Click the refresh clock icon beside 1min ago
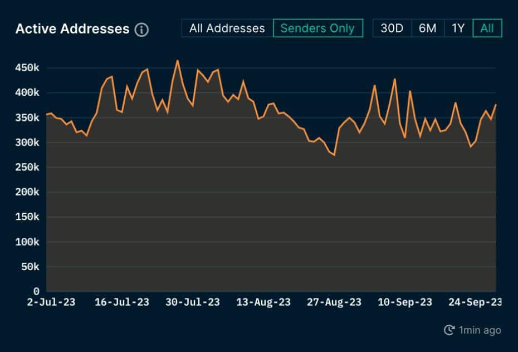Screen dimensions: 518x352 click(x=449, y=330)
